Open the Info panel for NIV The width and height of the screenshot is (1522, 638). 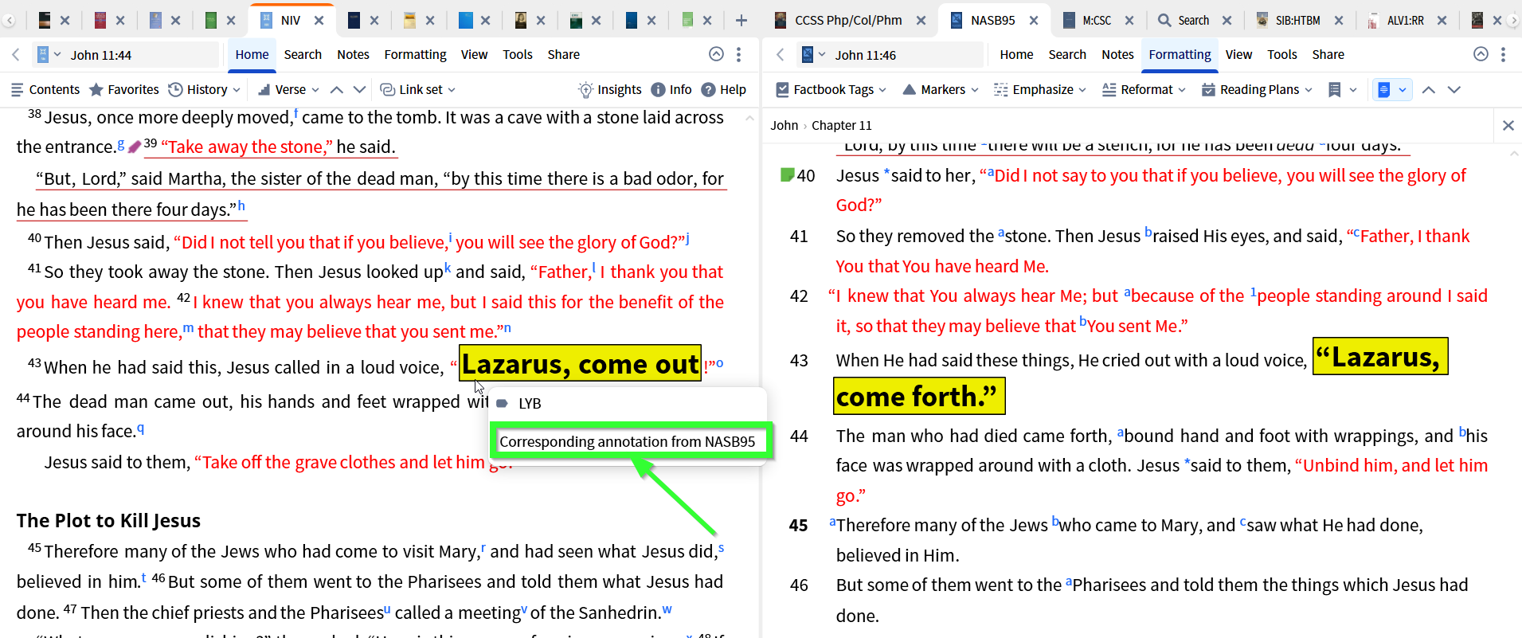tap(671, 89)
